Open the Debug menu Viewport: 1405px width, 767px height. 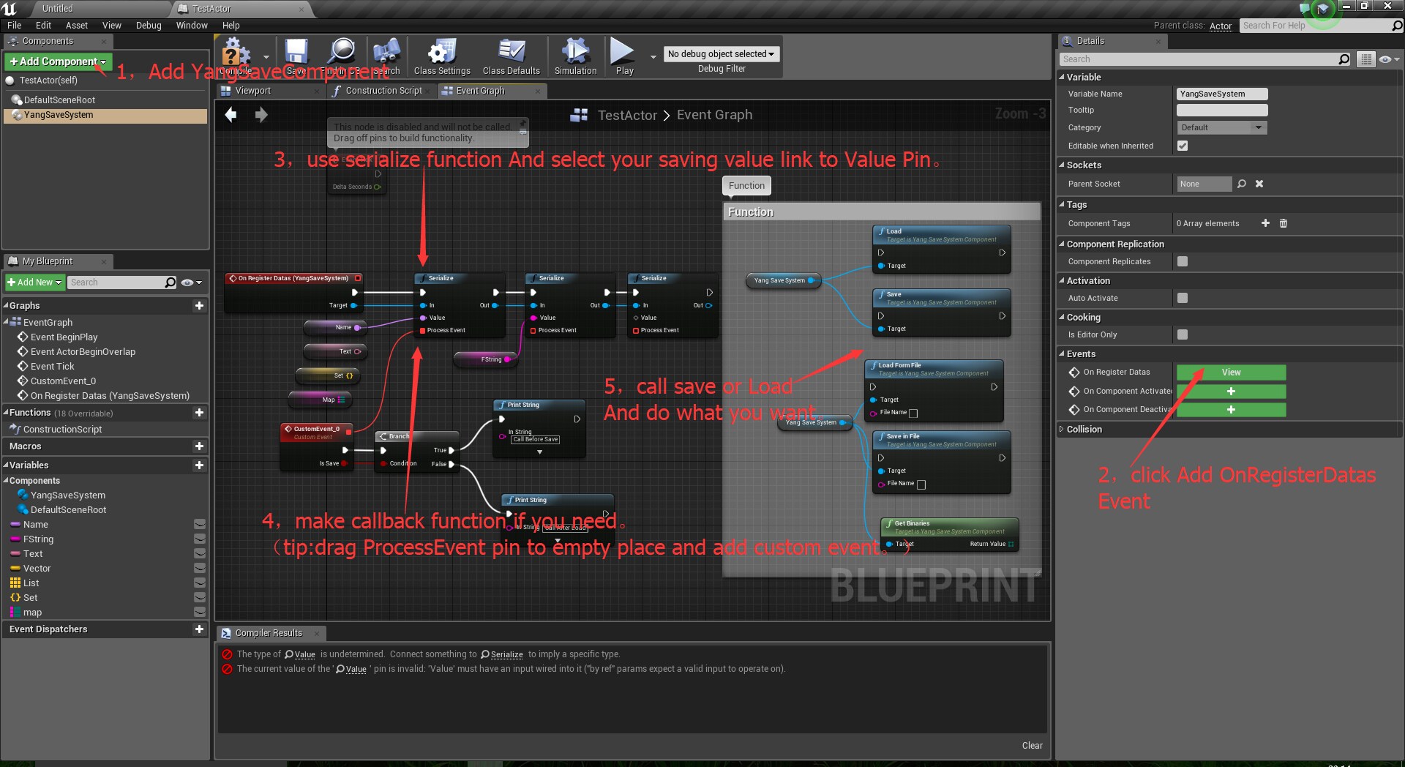[x=149, y=25]
